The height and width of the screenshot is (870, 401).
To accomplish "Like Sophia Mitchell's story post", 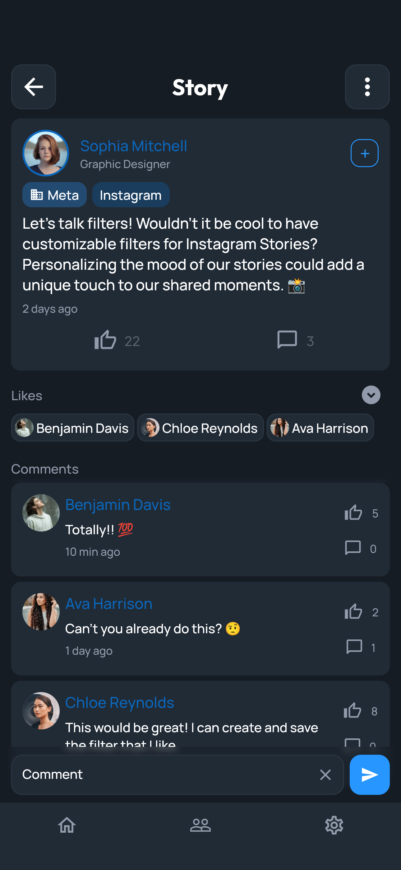I will coord(105,340).
